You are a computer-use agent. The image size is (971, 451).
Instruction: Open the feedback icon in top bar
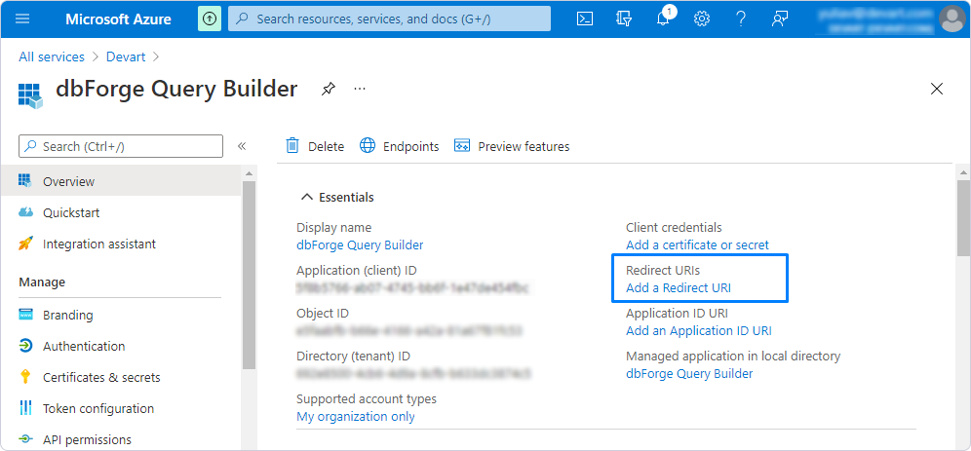point(780,19)
